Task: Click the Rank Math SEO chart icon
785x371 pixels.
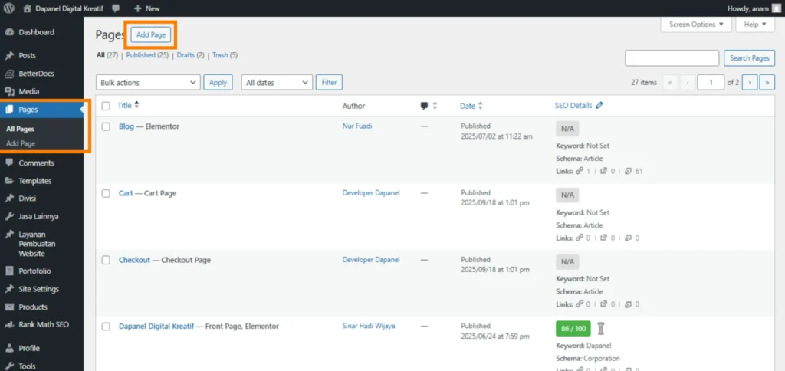Action: [x=9, y=324]
